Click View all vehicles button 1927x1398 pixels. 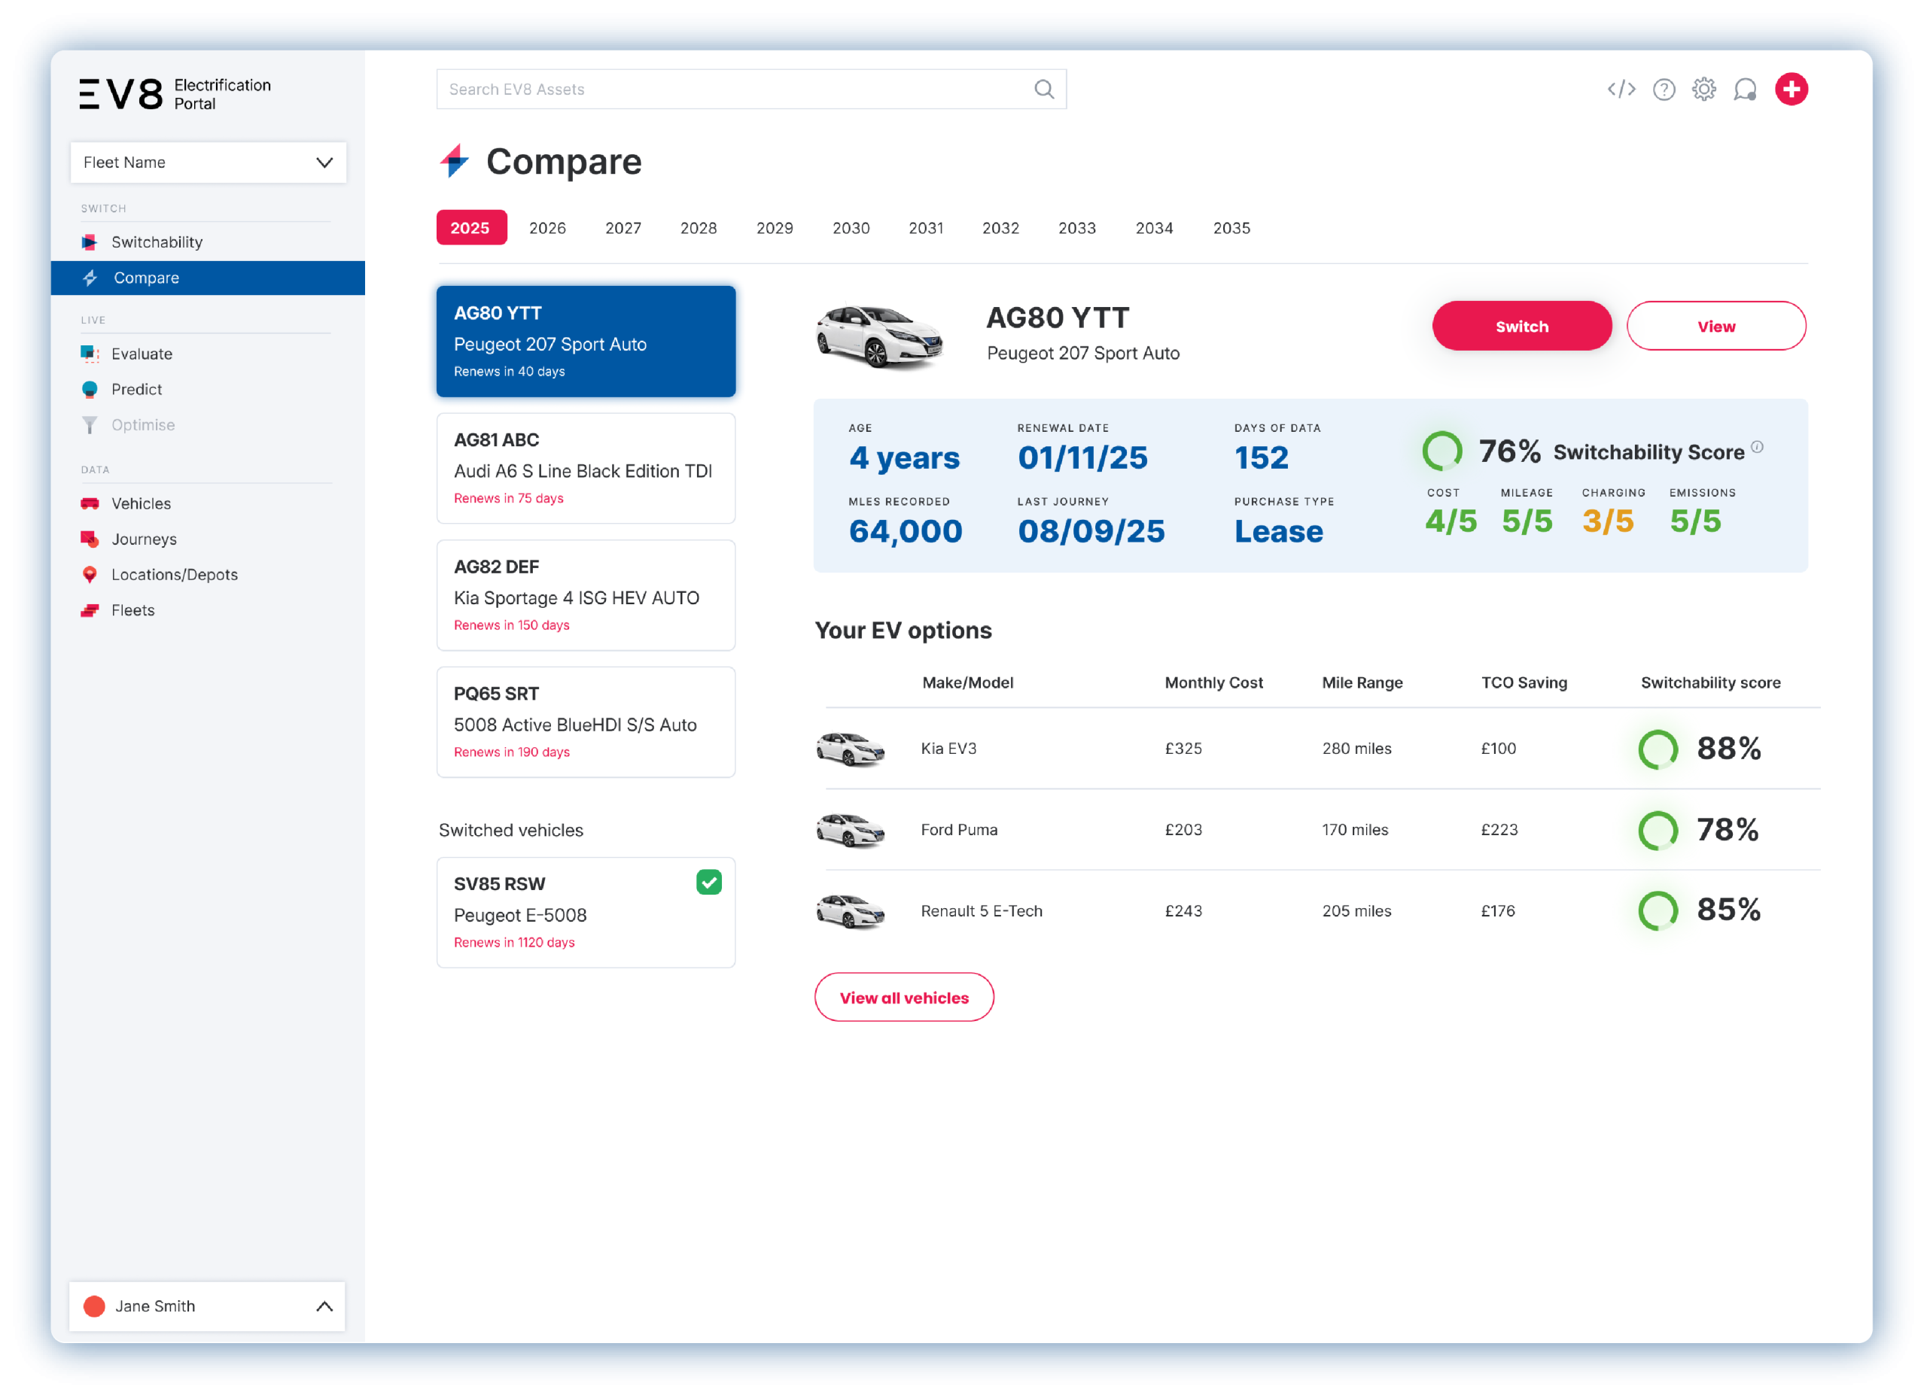coord(903,998)
